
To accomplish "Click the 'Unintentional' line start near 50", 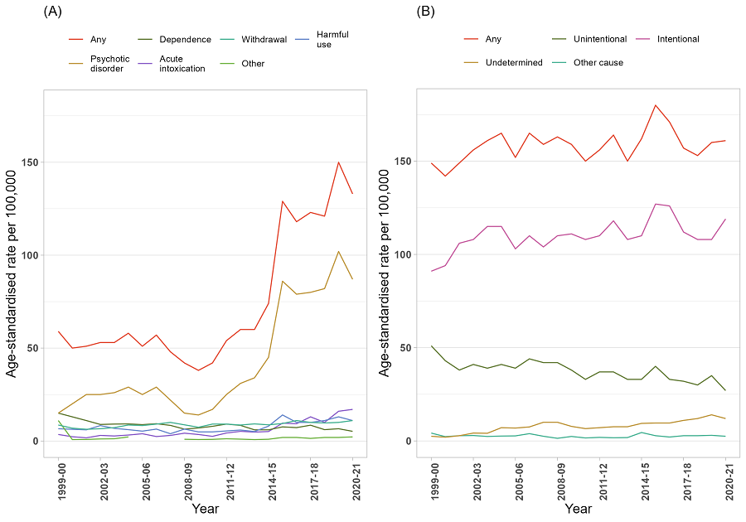I will click(432, 346).
